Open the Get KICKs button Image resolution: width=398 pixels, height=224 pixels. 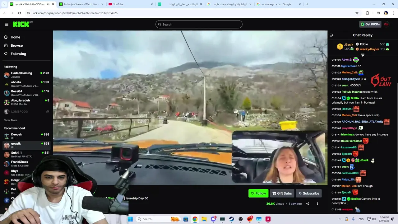370,24
